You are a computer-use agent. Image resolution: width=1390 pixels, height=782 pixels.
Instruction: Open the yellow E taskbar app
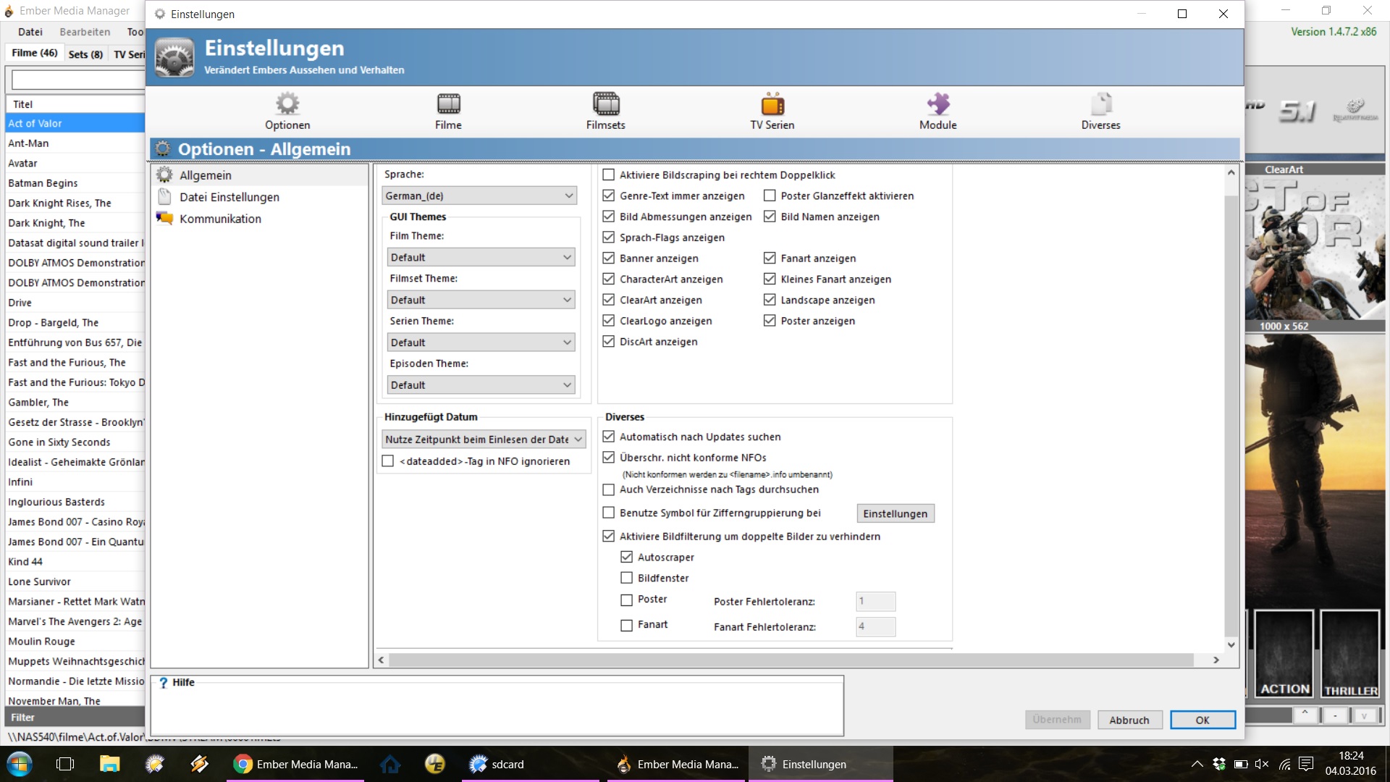(x=435, y=764)
